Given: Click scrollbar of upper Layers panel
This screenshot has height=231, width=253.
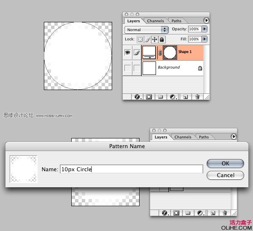Looking at the screenshot, I should tap(206, 69).
